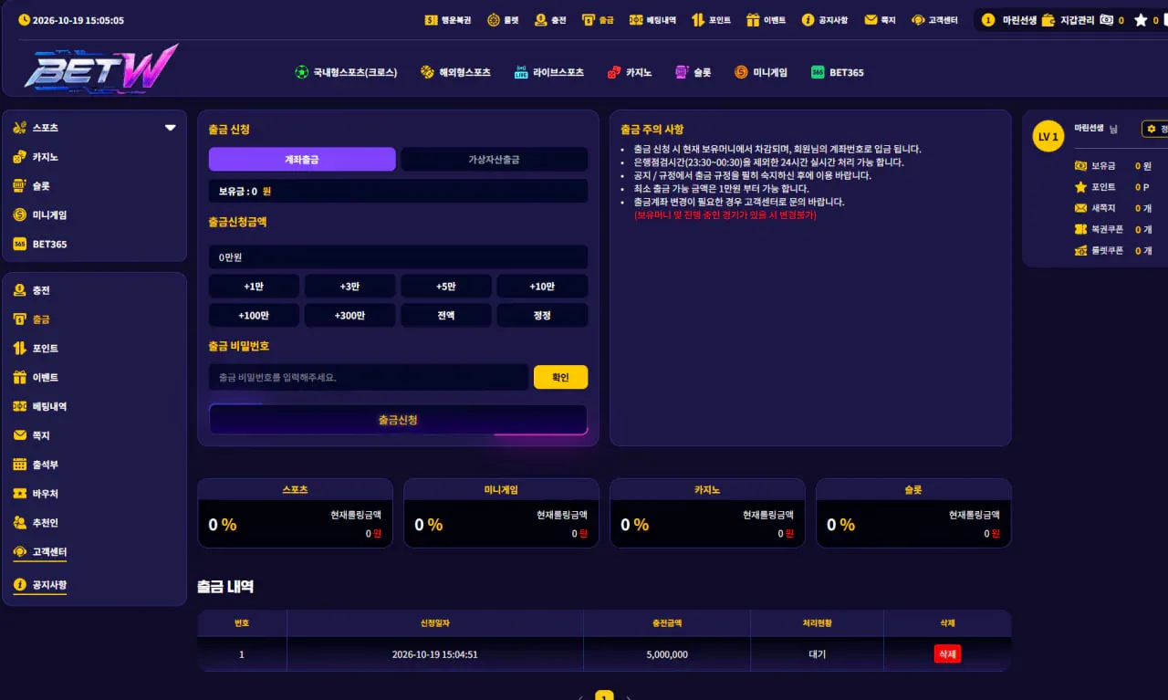Focus the 출금 비밀번호 input field
The width and height of the screenshot is (1168, 700).
(x=369, y=377)
